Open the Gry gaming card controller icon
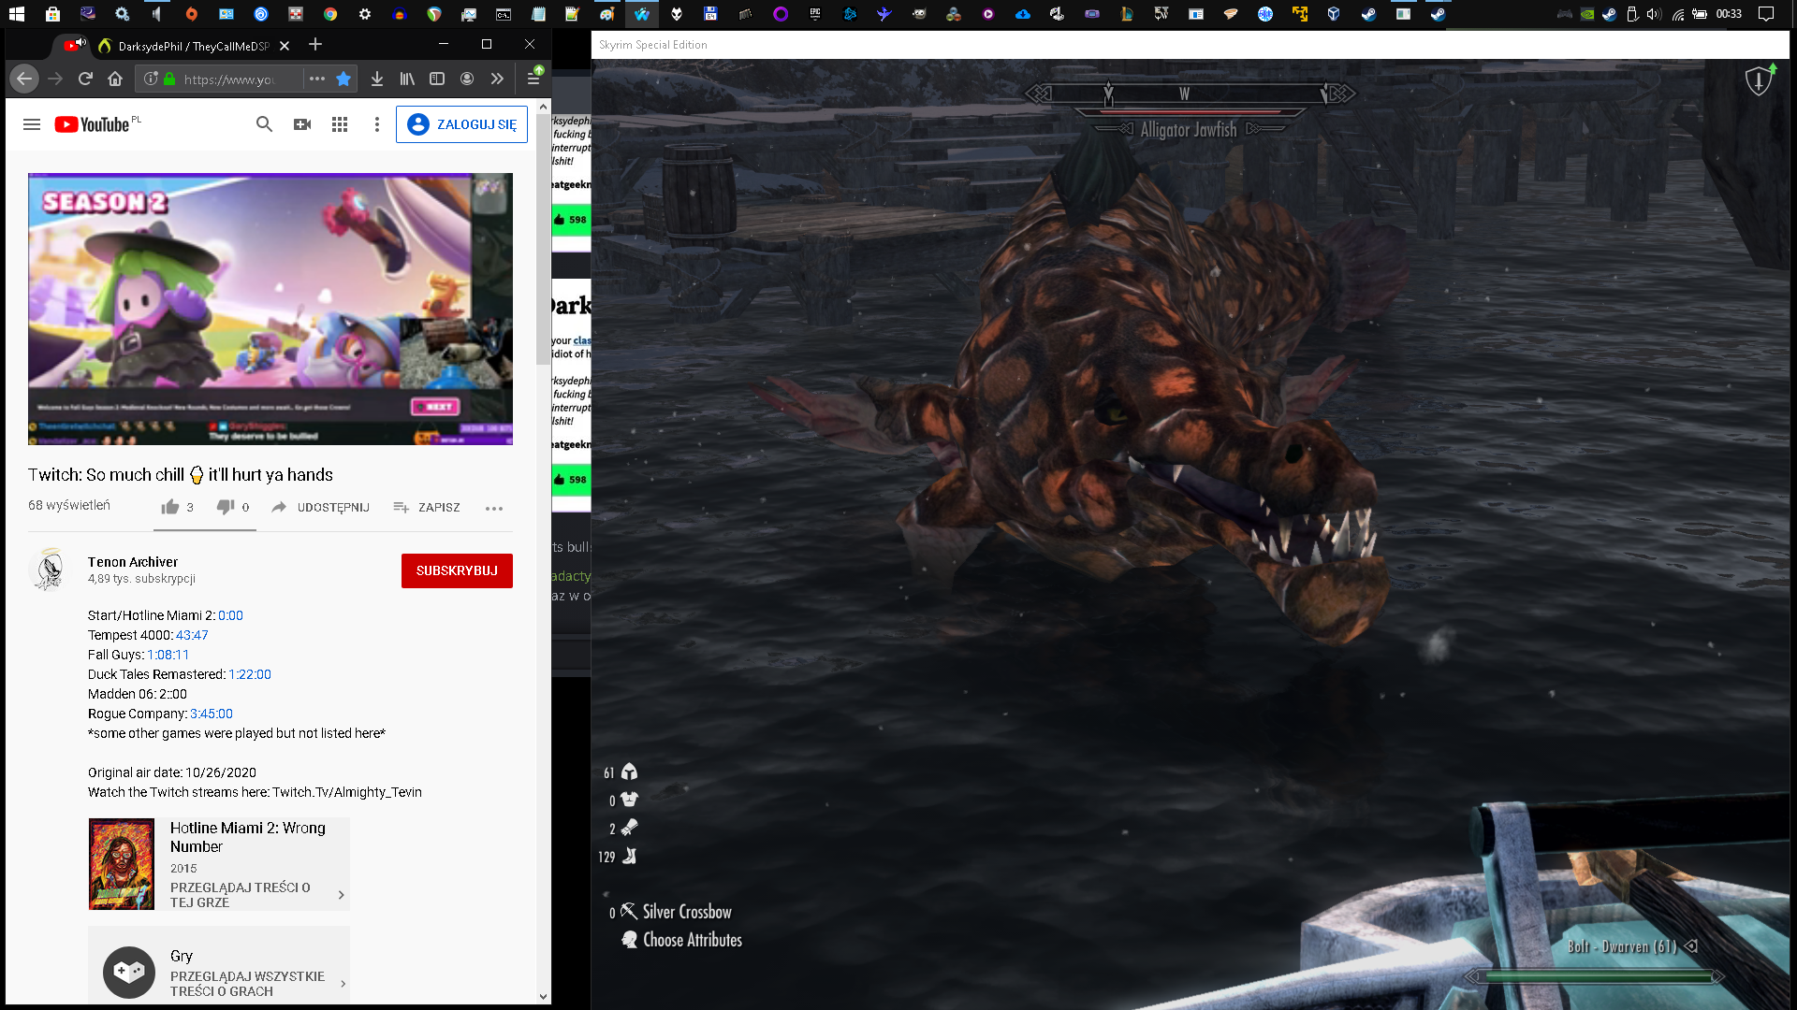Image resolution: width=1797 pixels, height=1010 pixels. pyautogui.click(x=129, y=973)
